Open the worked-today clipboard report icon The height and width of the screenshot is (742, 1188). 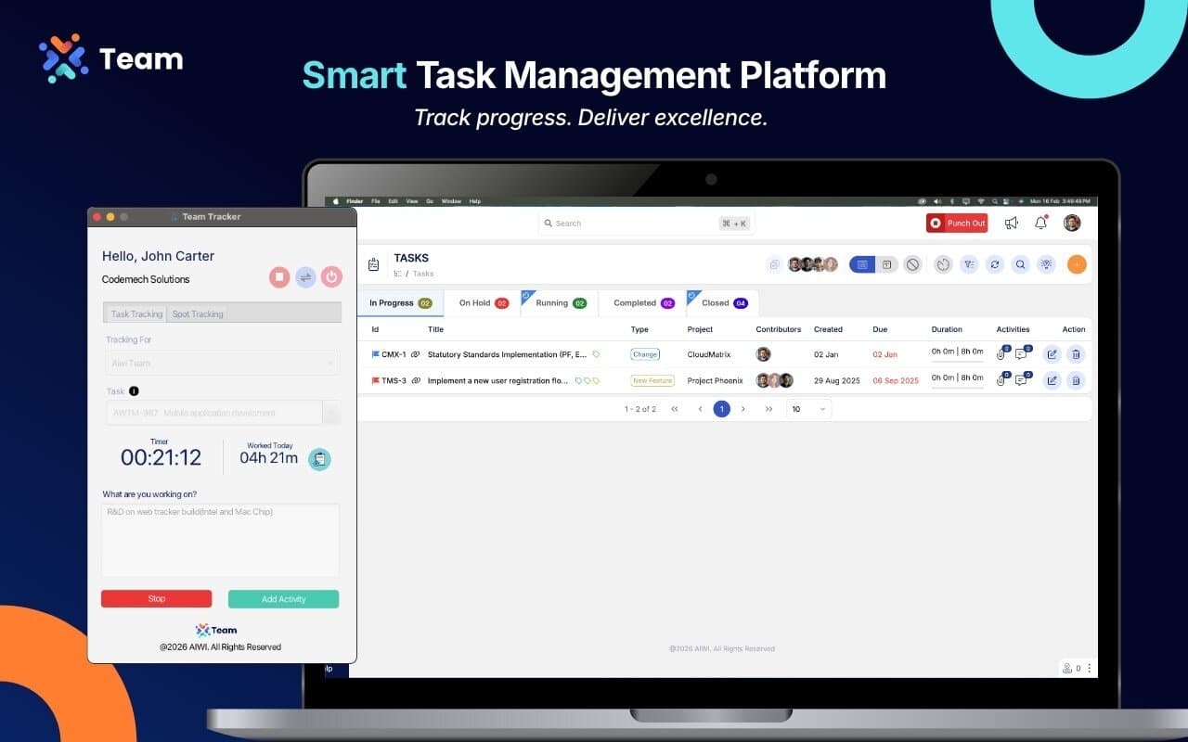(x=319, y=459)
